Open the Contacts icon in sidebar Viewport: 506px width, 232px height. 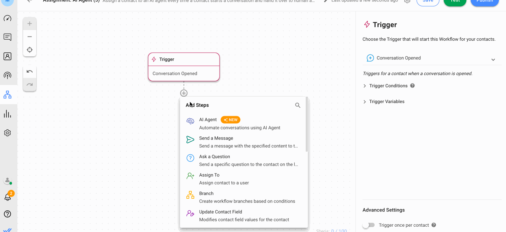(x=7, y=56)
